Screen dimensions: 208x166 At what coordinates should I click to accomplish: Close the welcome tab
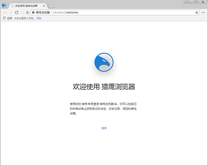[44, 6]
